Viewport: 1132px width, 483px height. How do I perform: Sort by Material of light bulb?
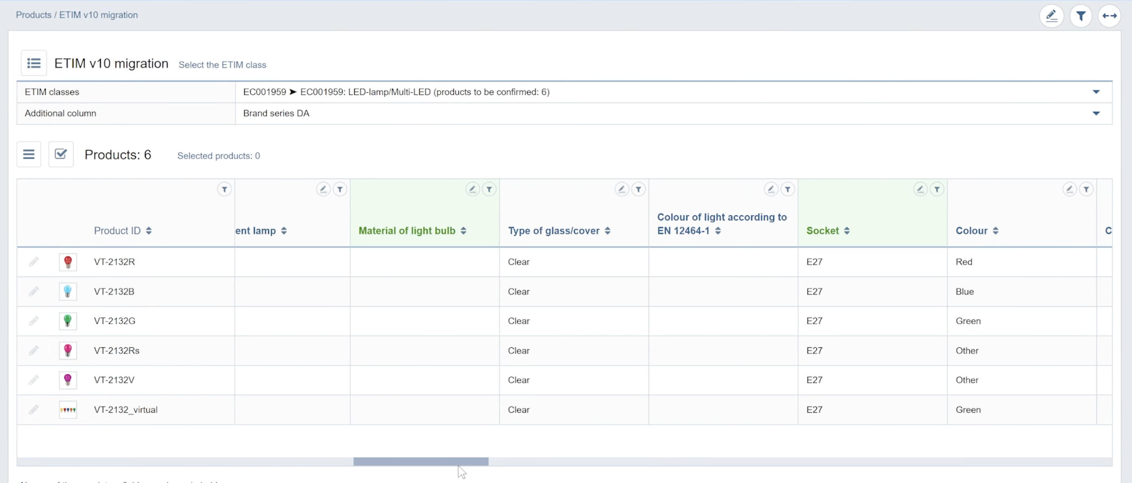click(463, 231)
